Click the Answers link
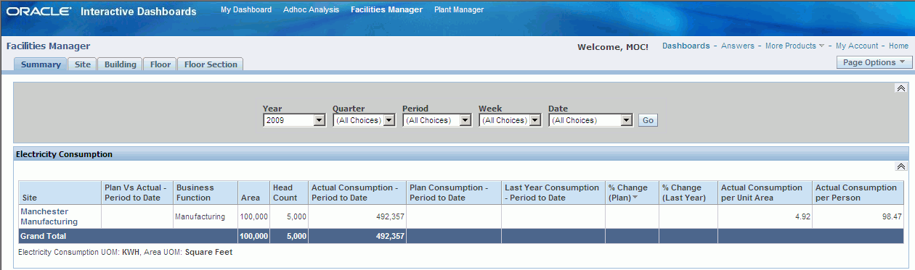The height and width of the screenshot is (270, 915). pyautogui.click(x=738, y=46)
